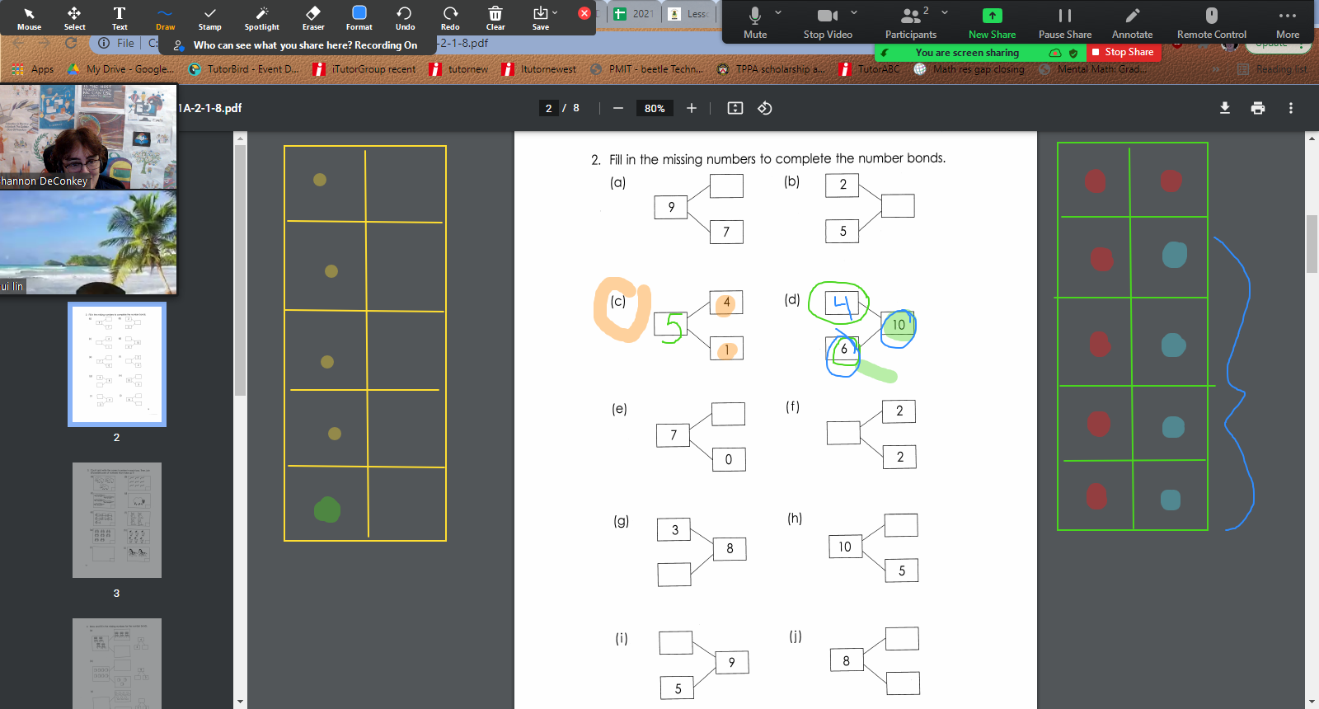The height and width of the screenshot is (709, 1319).
Task: Open TutorBird - Event bookmark
Action: click(244, 69)
